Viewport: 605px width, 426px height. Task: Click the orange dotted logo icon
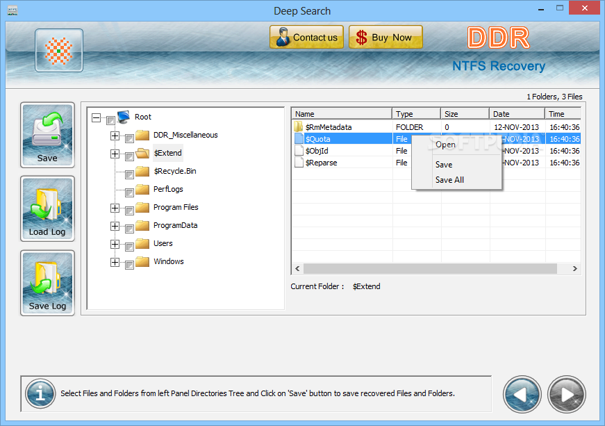click(x=58, y=50)
